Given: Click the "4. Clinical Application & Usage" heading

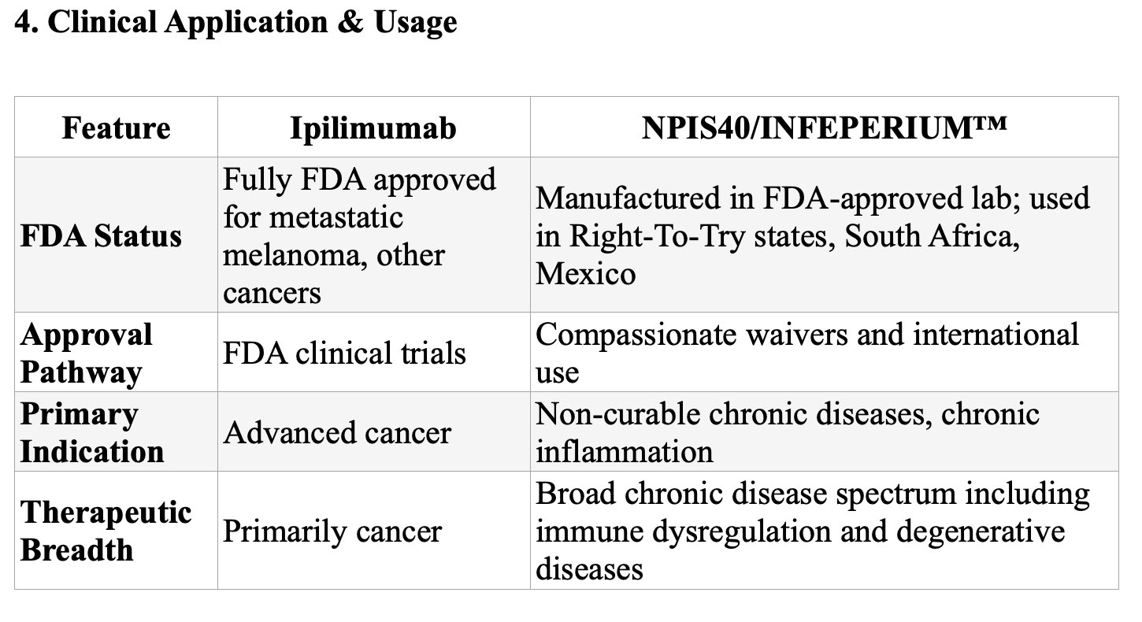Looking at the screenshot, I should pos(235,22).
